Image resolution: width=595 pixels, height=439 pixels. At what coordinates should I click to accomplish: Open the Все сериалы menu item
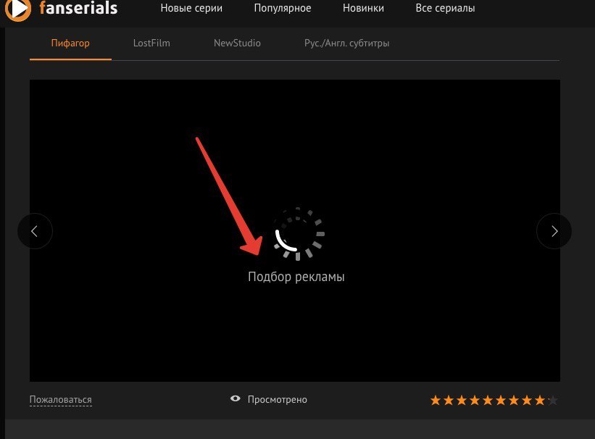point(445,8)
